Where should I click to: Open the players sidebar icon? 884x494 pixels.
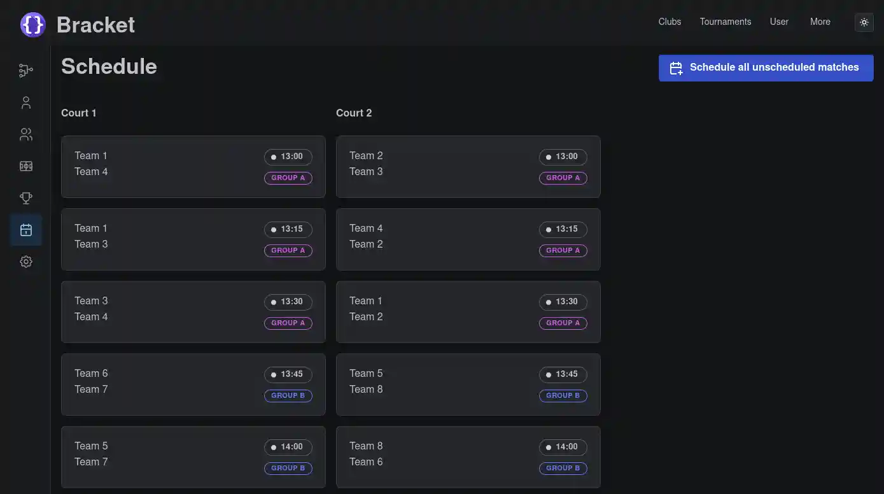(x=26, y=102)
